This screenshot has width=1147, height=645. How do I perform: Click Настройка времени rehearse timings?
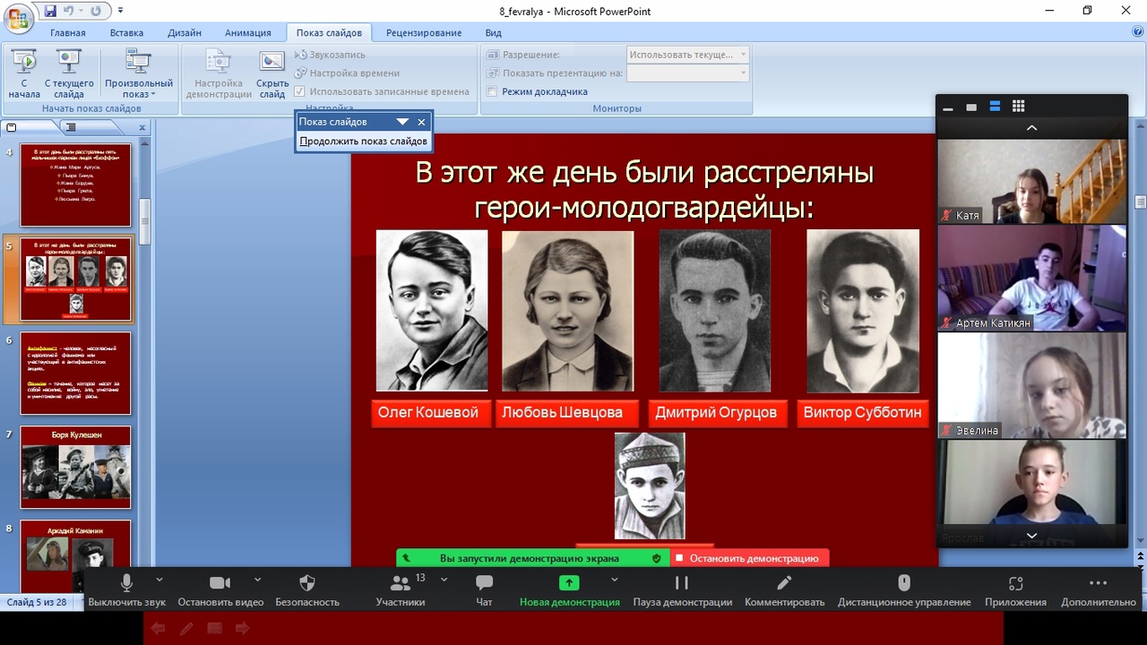pos(348,73)
